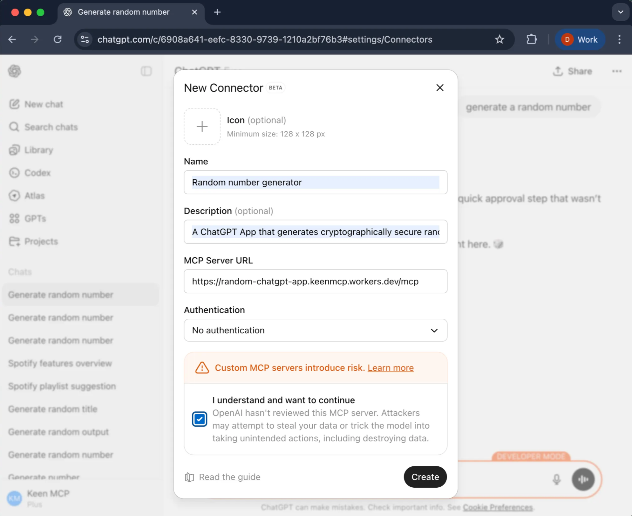Open the browser extensions puzzle icon
The image size is (632, 516).
click(531, 39)
